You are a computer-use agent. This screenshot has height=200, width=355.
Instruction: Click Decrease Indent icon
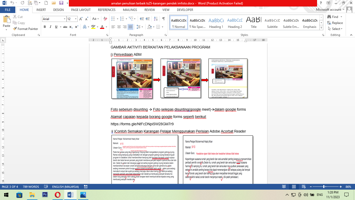142,19
